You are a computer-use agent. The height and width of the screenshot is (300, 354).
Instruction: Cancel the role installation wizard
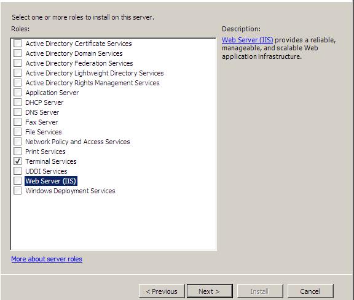310,291
